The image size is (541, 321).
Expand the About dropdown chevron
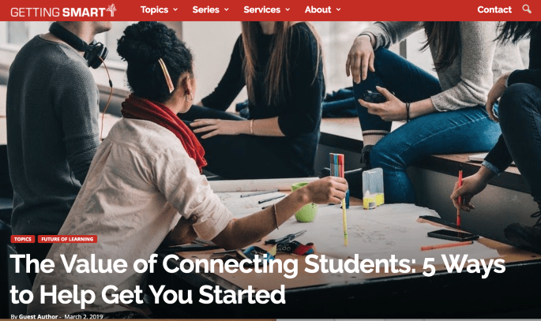coord(339,9)
